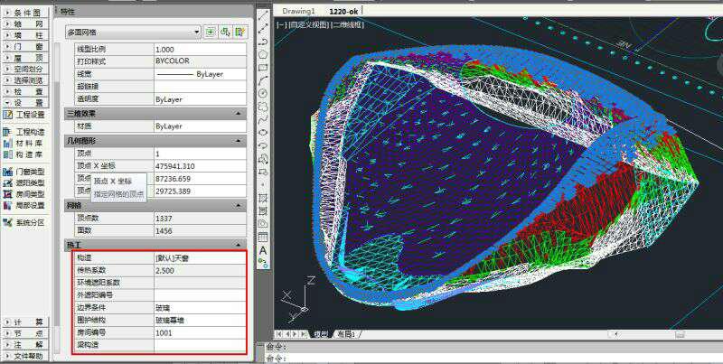The width and height of the screenshot is (723, 364).
Task: Open the 文件帮助 menu
Action: (27, 356)
